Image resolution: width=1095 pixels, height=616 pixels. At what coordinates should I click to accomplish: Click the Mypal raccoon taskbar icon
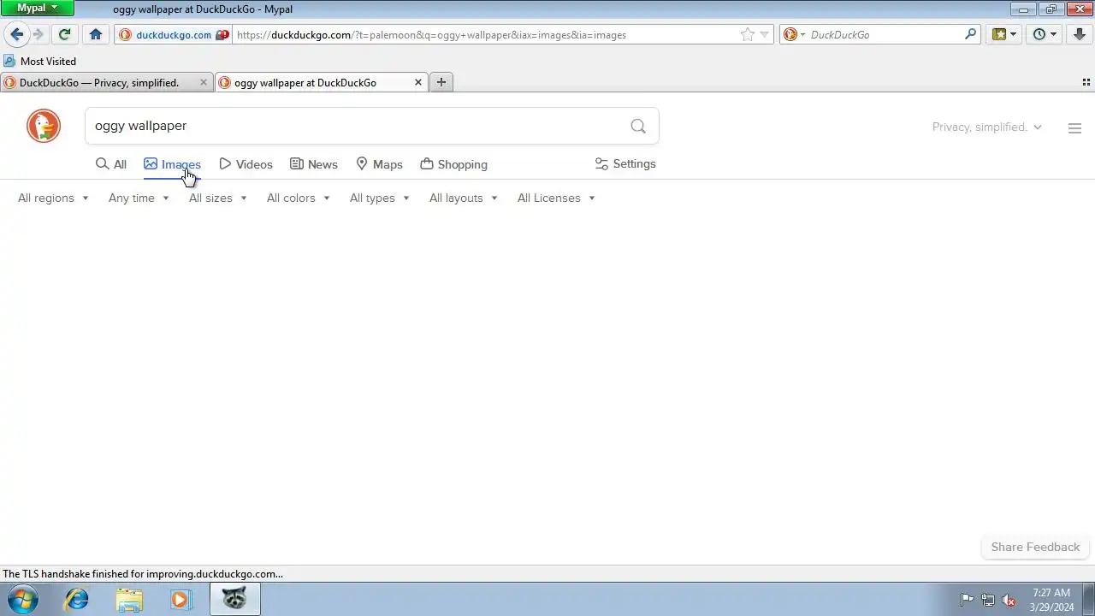point(234,599)
